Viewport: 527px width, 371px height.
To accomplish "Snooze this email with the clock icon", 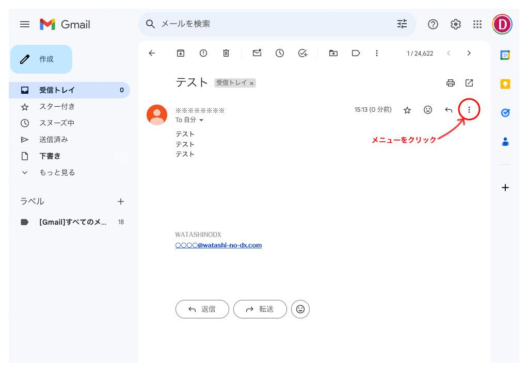I will (x=280, y=53).
